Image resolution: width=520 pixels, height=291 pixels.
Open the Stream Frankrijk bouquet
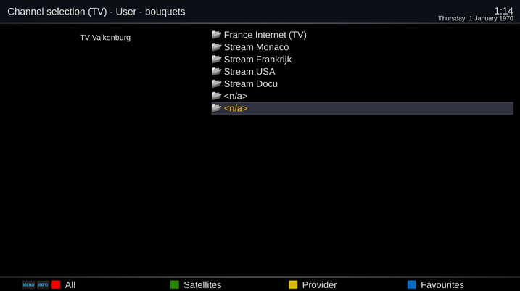point(257,60)
